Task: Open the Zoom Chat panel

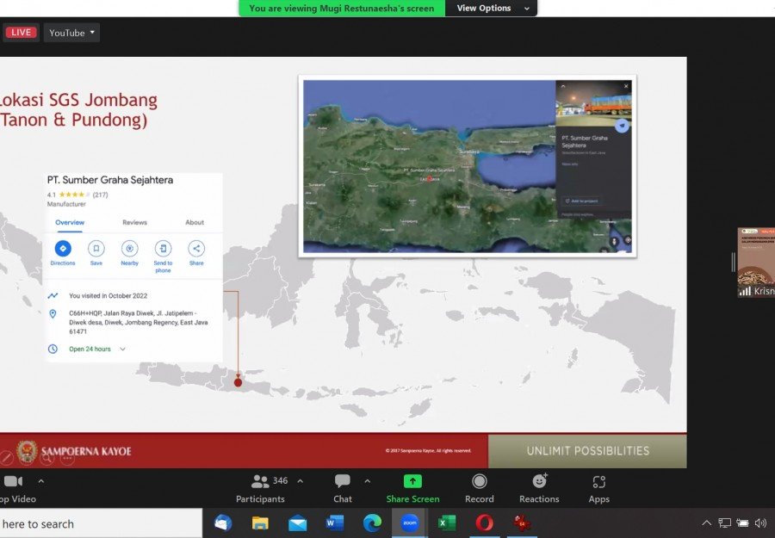Action: pos(343,489)
